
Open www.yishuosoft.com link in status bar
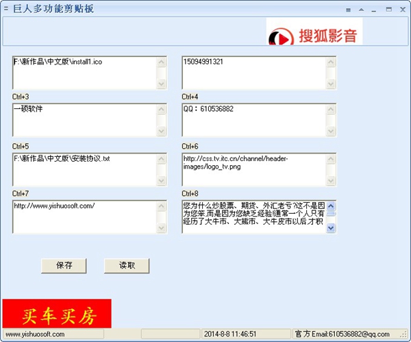pos(36,334)
